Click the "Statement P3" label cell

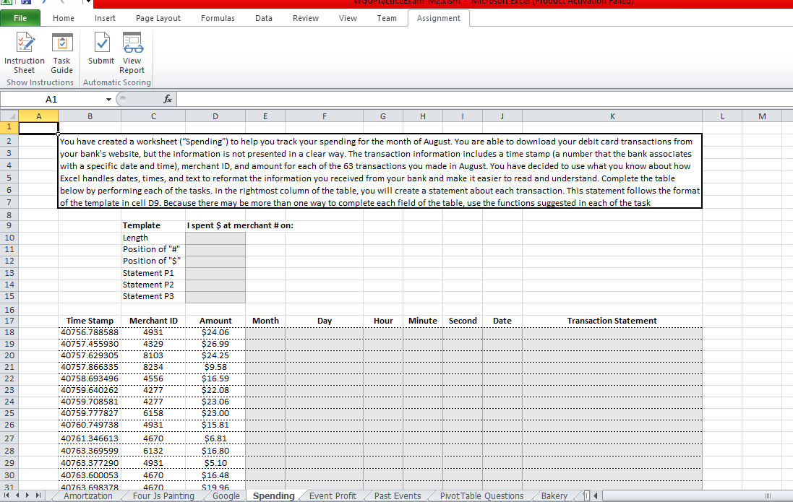coord(153,296)
